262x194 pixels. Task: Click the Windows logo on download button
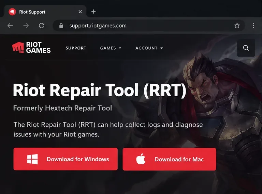pos(32,159)
